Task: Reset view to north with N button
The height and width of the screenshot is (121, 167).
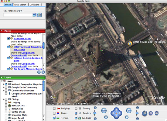Action: (106, 117)
